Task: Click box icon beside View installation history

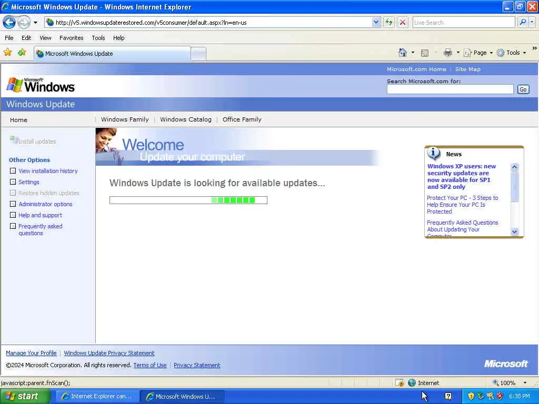Action: coord(13,171)
